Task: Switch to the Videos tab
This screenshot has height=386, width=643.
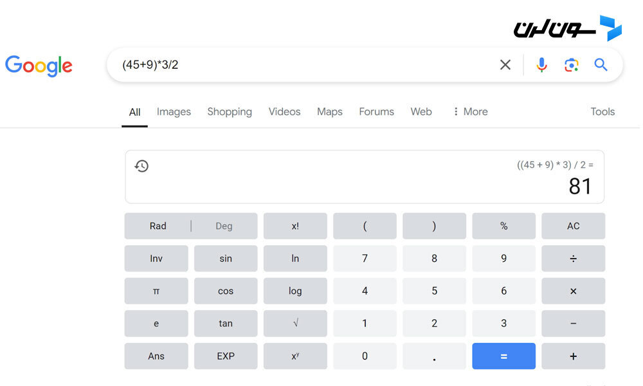Action: coord(284,111)
